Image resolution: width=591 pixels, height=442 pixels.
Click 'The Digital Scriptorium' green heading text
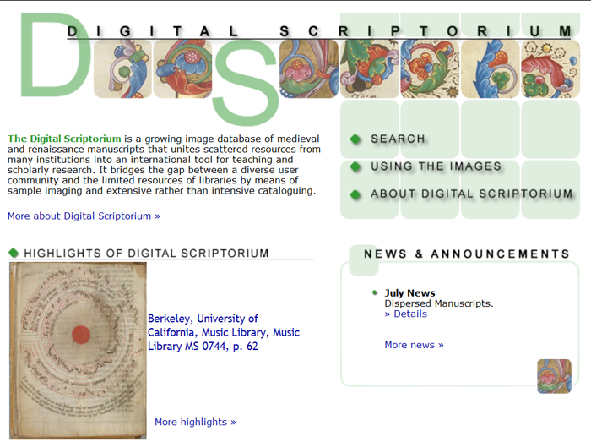(x=64, y=139)
